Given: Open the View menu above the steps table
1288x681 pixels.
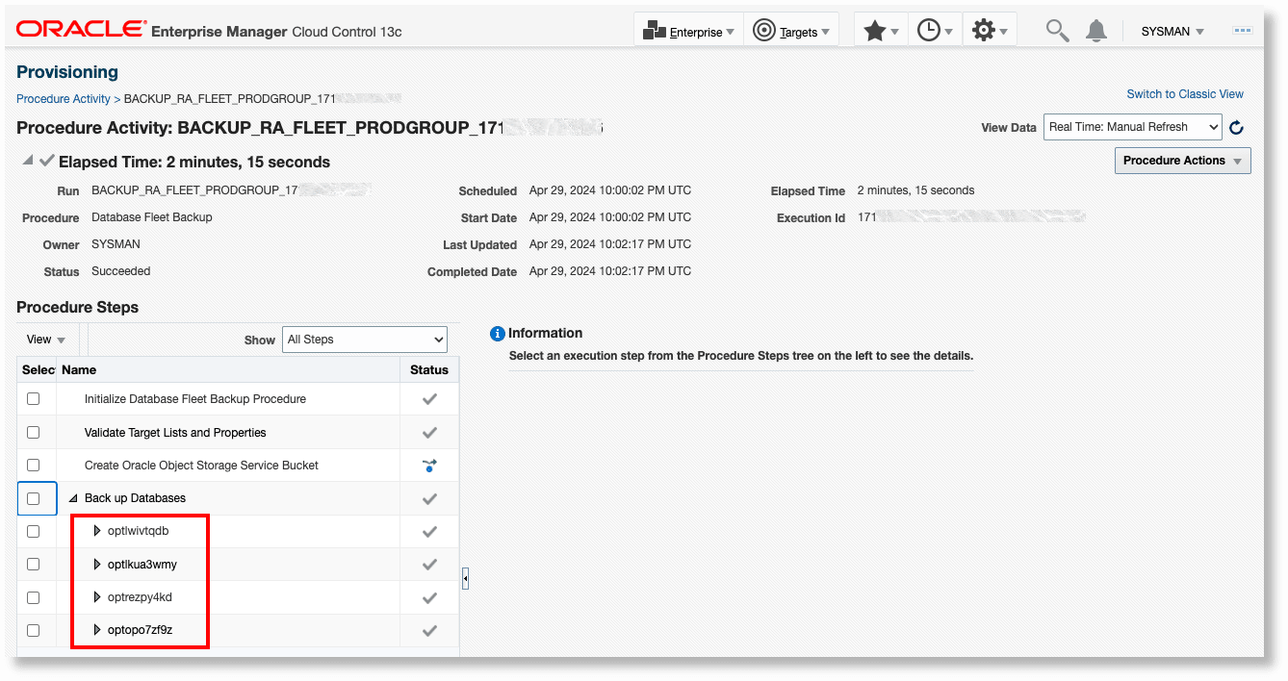Looking at the screenshot, I should pos(43,339).
